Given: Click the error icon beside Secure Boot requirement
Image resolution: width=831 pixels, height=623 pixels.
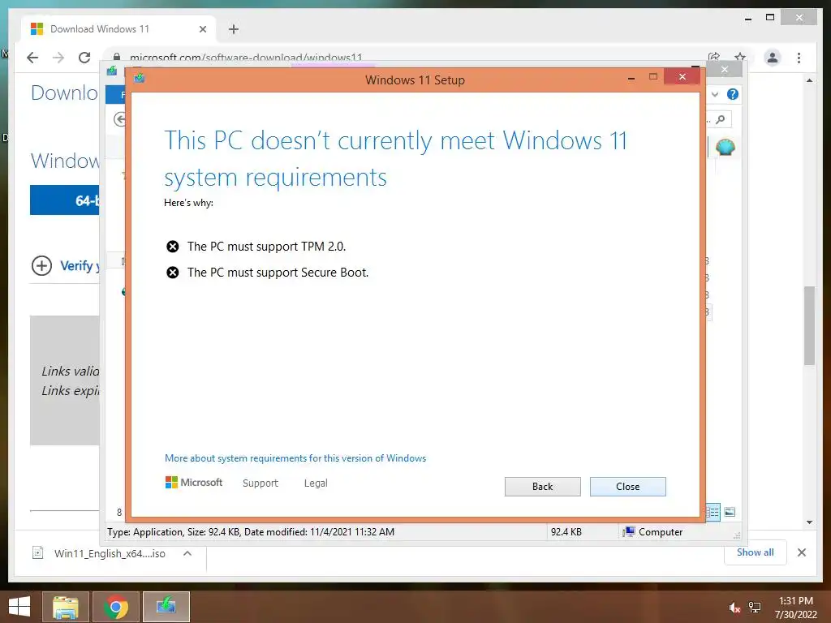Looking at the screenshot, I should point(173,273).
